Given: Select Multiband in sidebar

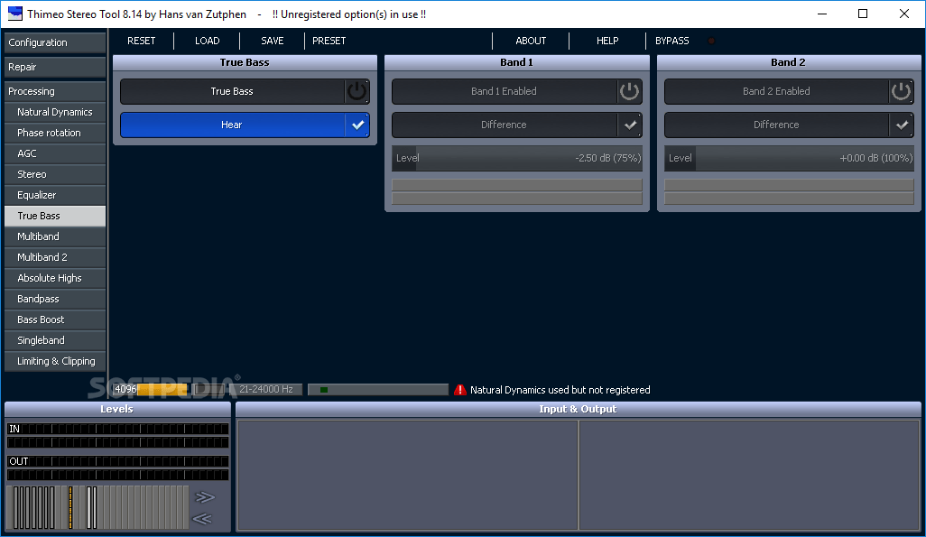Looking at the screenshot, I should point(55,236).
